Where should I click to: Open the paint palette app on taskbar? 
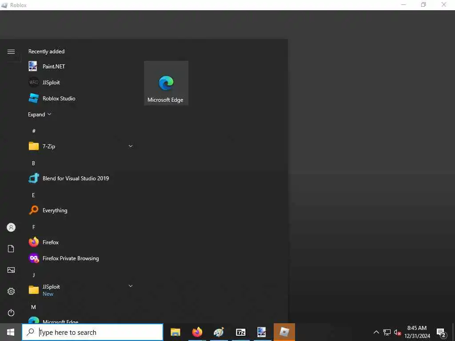pos(219,332)
